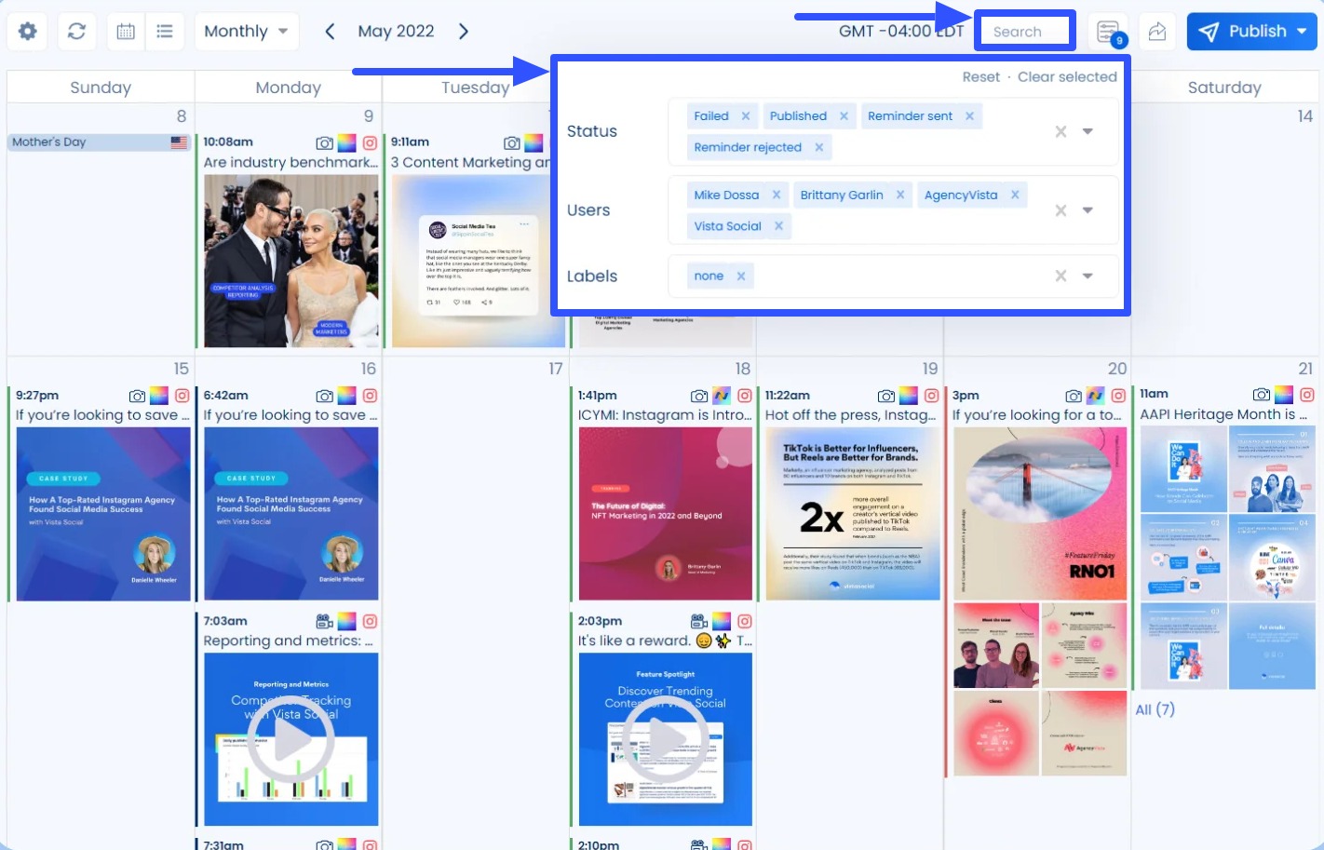Image resolution: width=1324 pixels, height=850 pixels.
Task: Go to previous month with left chevron
Action: 330,31
